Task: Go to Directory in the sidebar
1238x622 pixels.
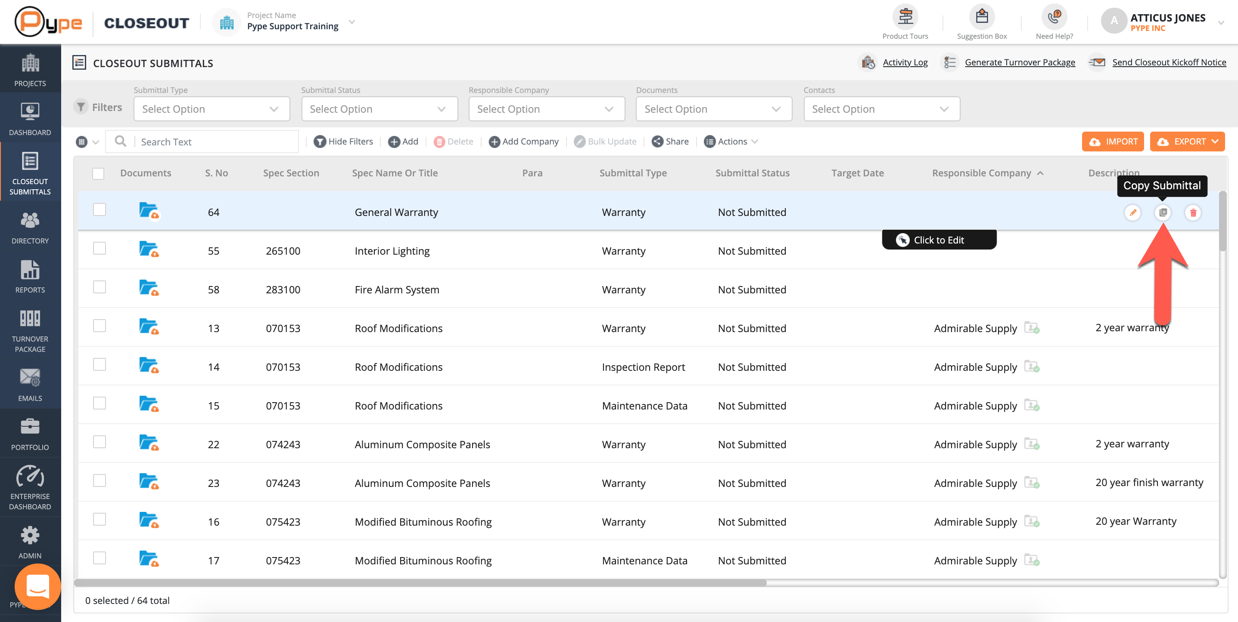Action: click(30, 228)
